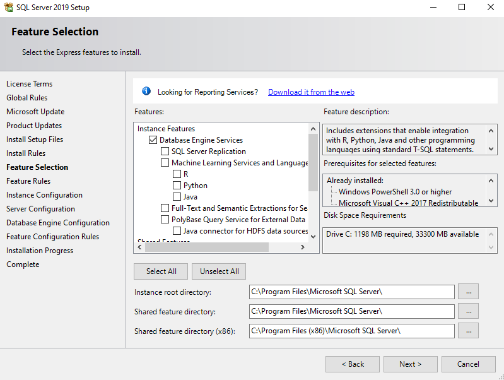
Task: Click prerequisites list scroll down arrow
Action: [x=491, y=201]
